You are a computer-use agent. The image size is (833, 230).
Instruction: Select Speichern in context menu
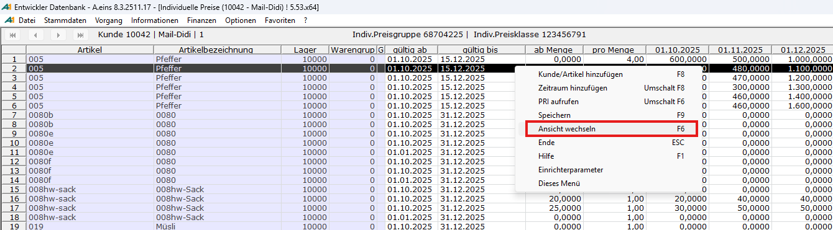coord(610,115)
